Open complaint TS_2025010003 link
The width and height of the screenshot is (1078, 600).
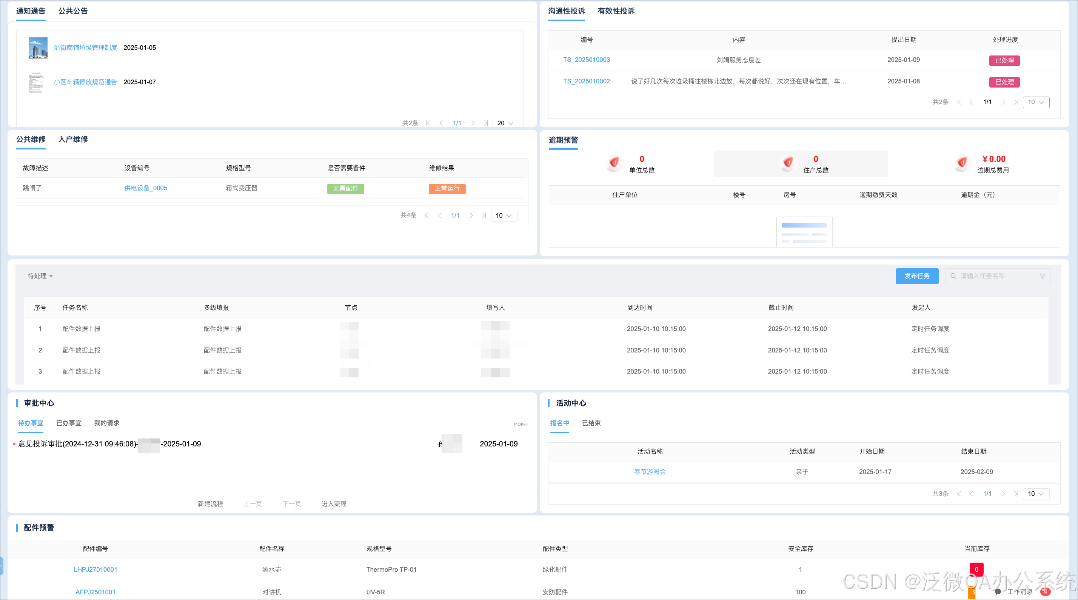[x=586, y=60]
